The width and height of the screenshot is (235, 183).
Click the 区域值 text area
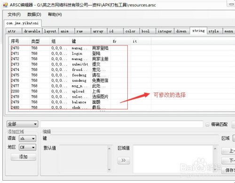tap(175, 159)
